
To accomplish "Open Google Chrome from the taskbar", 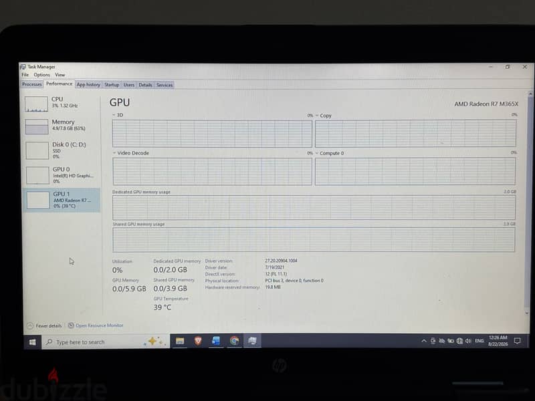I will pyautogui.click(x=234, y=340).
